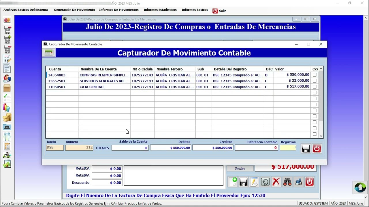Click printer icon in Registro De Compras
The height and width of the screenshot is (207, 369).
coord(299,182)
